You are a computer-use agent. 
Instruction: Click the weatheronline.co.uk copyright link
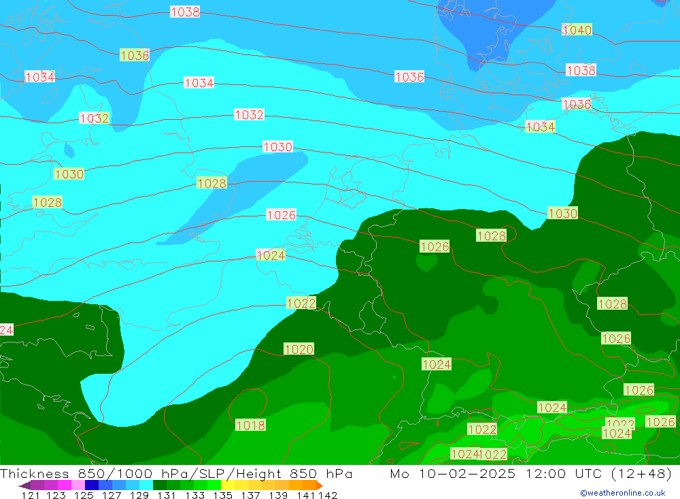tap(622, 492)
